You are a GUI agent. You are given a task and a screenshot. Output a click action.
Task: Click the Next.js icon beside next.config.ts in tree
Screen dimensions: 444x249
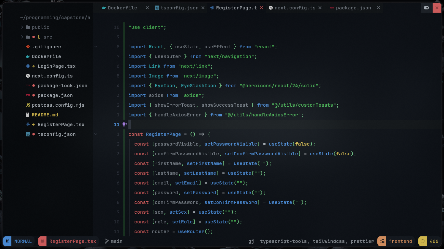(x=28, y=76)
